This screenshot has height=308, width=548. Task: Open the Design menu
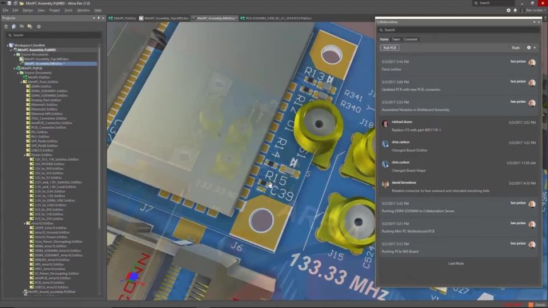(28, 10)
